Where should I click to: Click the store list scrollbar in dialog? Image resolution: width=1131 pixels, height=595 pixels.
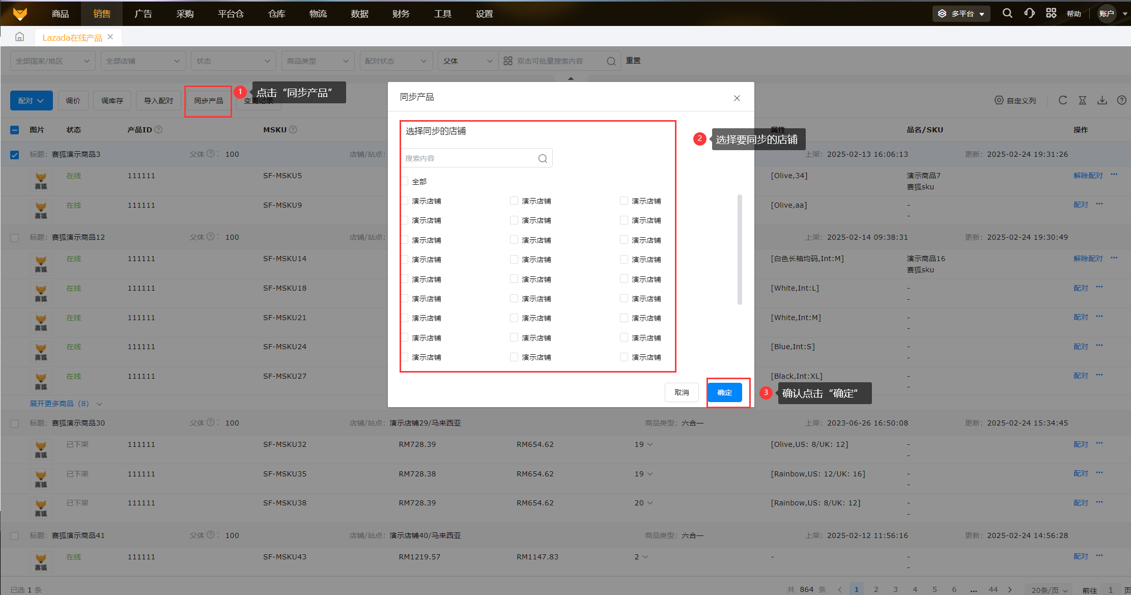click(740, 249)
